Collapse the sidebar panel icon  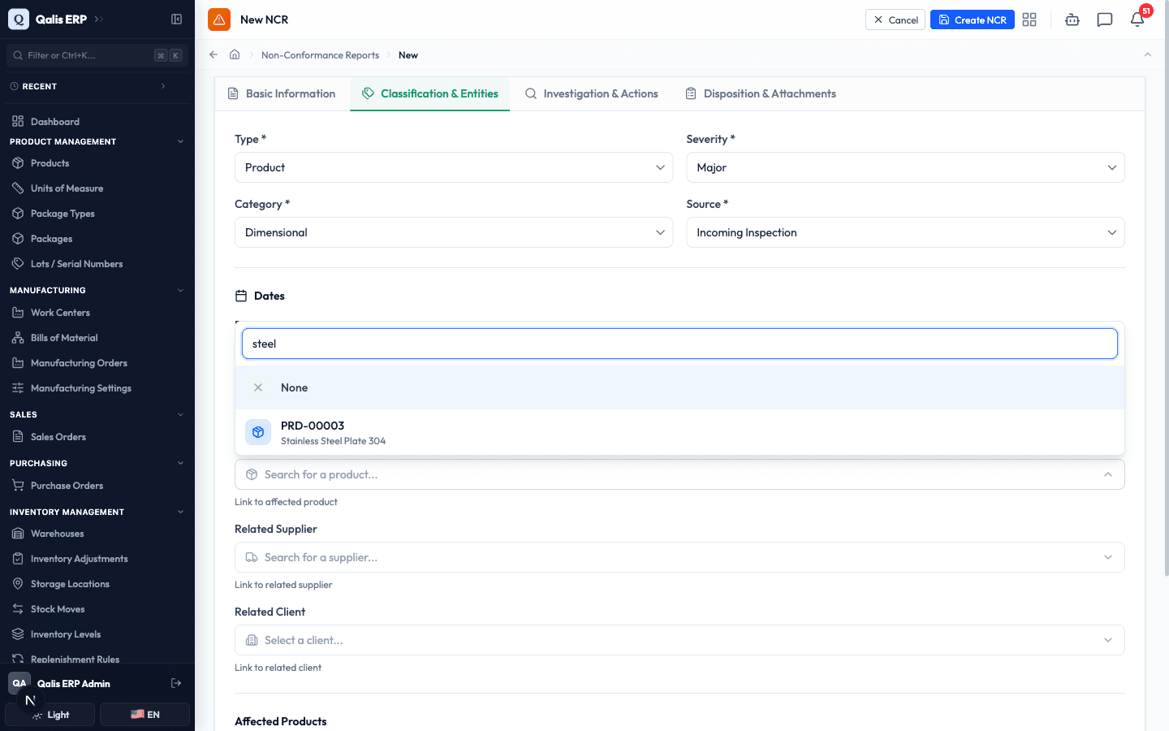click(x=176, y=19)
